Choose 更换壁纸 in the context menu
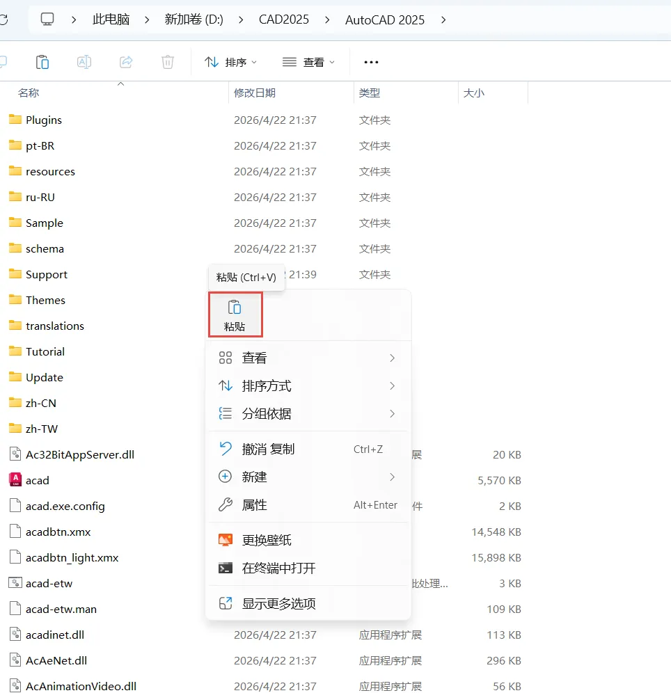This screenshot has width=671, height=693. [308, 540]
